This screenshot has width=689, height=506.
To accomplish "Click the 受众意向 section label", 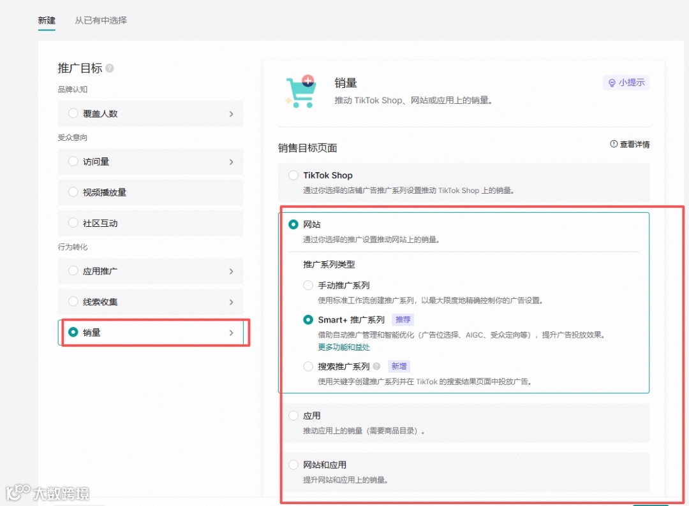I will pyautogui.click(x=73, y=138).
